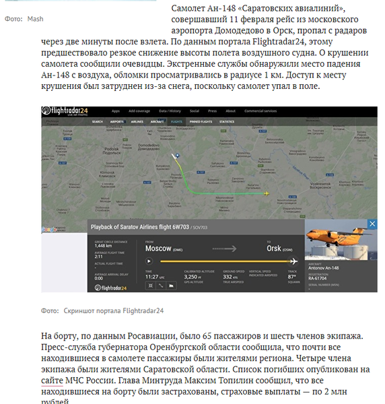The image size is (385, 404).
Task: Switch to the AIRLINES tab
Action: tap(137, 122)
